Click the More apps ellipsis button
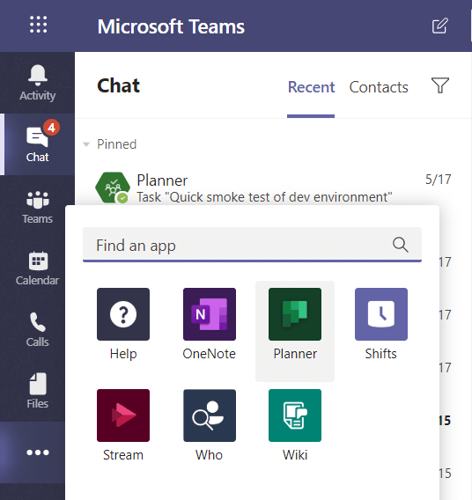The height and width of the screenshot is (500, 472). tap(37, 452)
